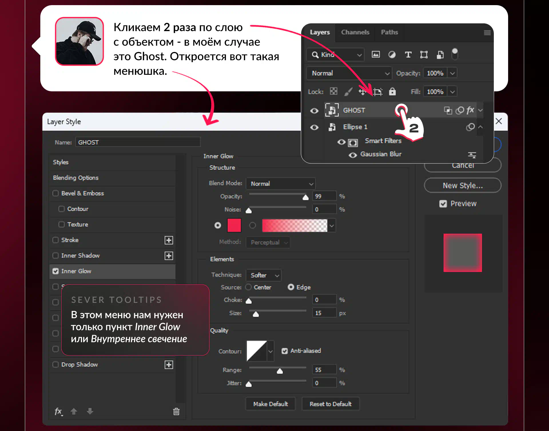
Task: Uncheck the Preview checkbox
Action: pyautogui.click(x=443, y=204)
